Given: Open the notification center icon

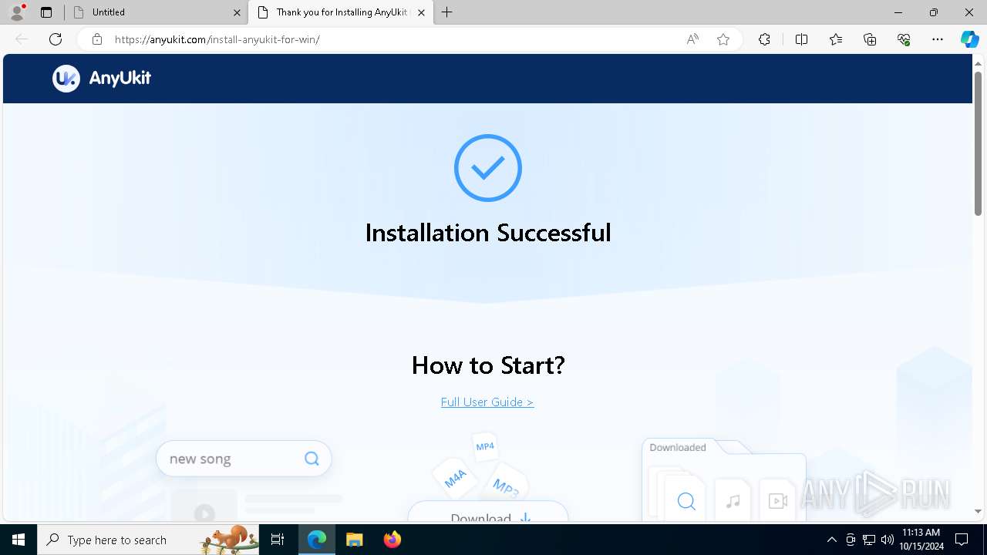Looking at the screenshot, I should (962, 540).
